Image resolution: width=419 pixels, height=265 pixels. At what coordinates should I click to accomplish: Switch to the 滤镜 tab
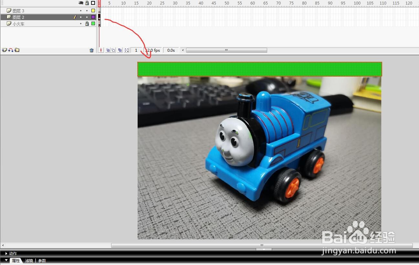pos(29,260)
